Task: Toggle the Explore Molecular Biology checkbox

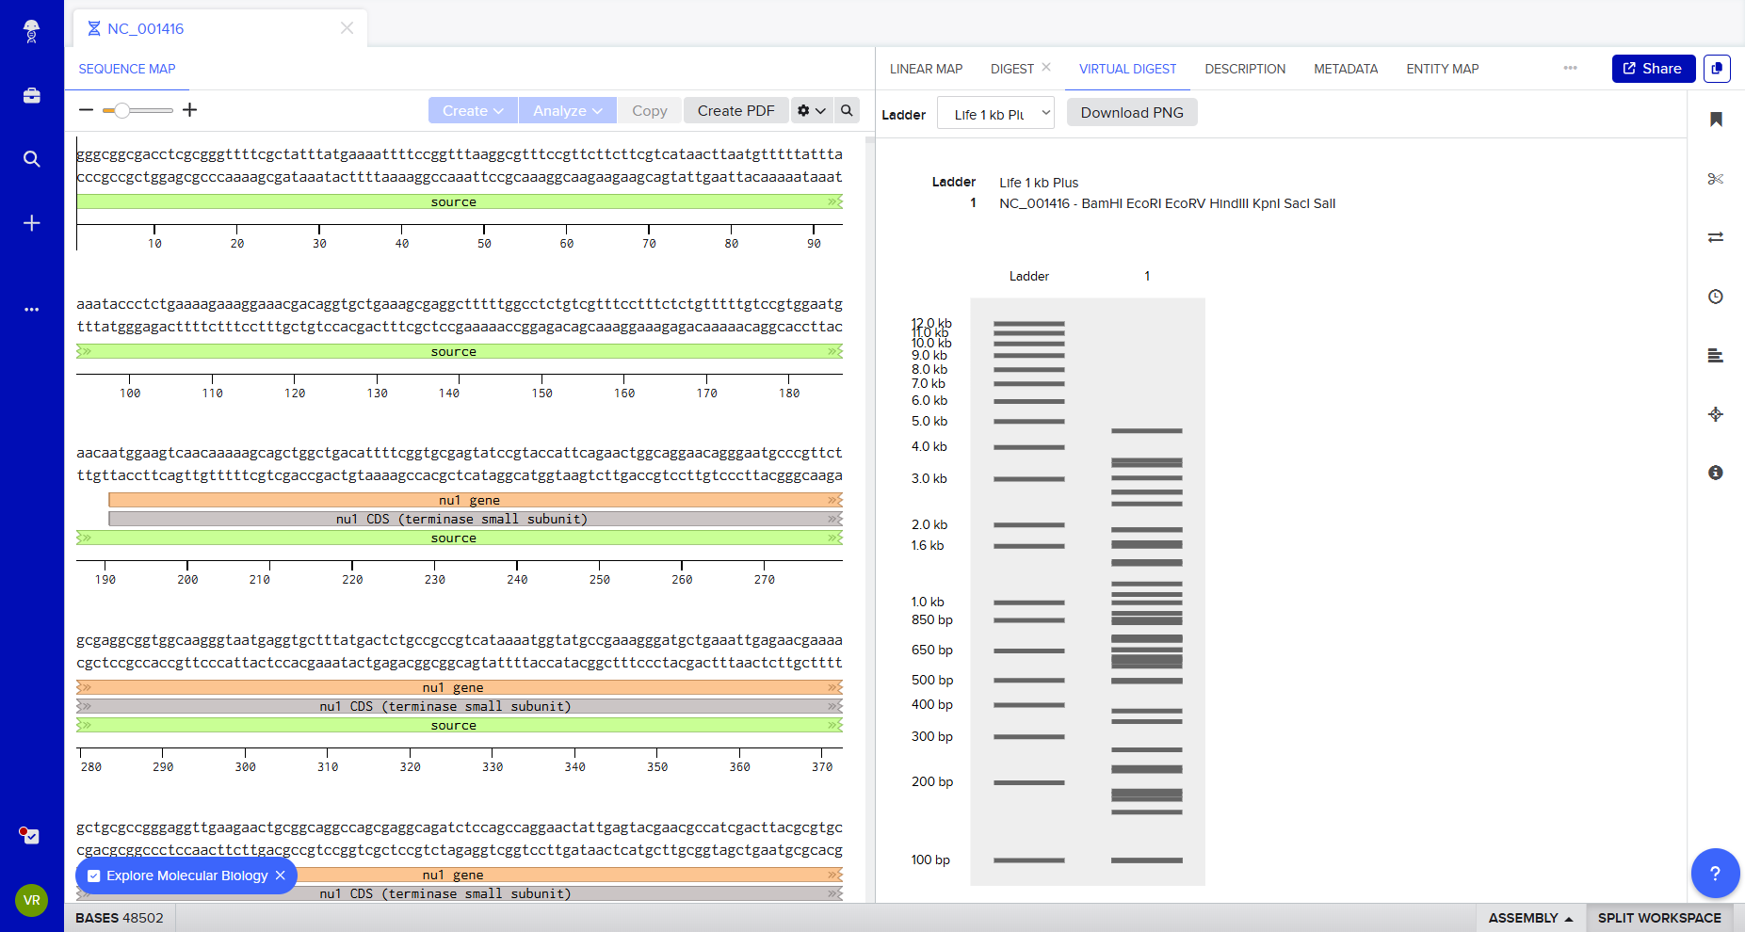Action: pos(94,876)
